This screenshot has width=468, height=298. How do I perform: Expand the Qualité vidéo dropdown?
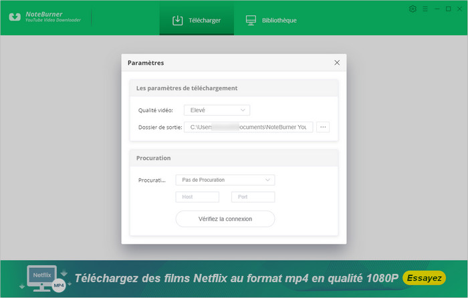[217, 110]
